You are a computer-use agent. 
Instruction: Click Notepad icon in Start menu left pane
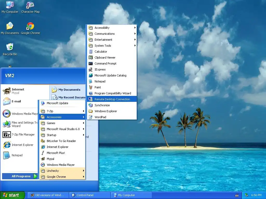pyautogui.click(x=6, y=155)
